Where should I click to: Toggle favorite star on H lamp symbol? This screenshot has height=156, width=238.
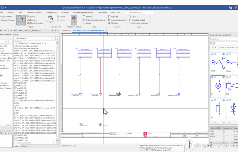point(212,77)
